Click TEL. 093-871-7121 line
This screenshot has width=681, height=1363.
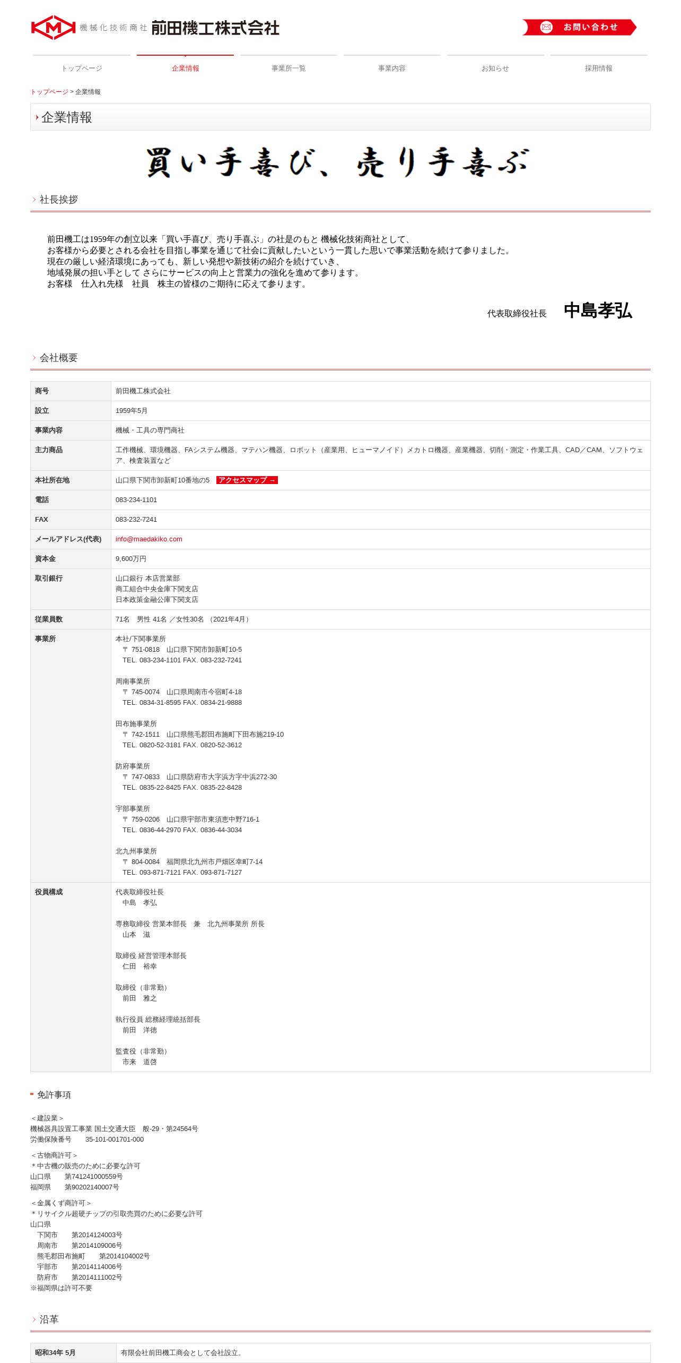pyautogui.click(x=182, y=872)
